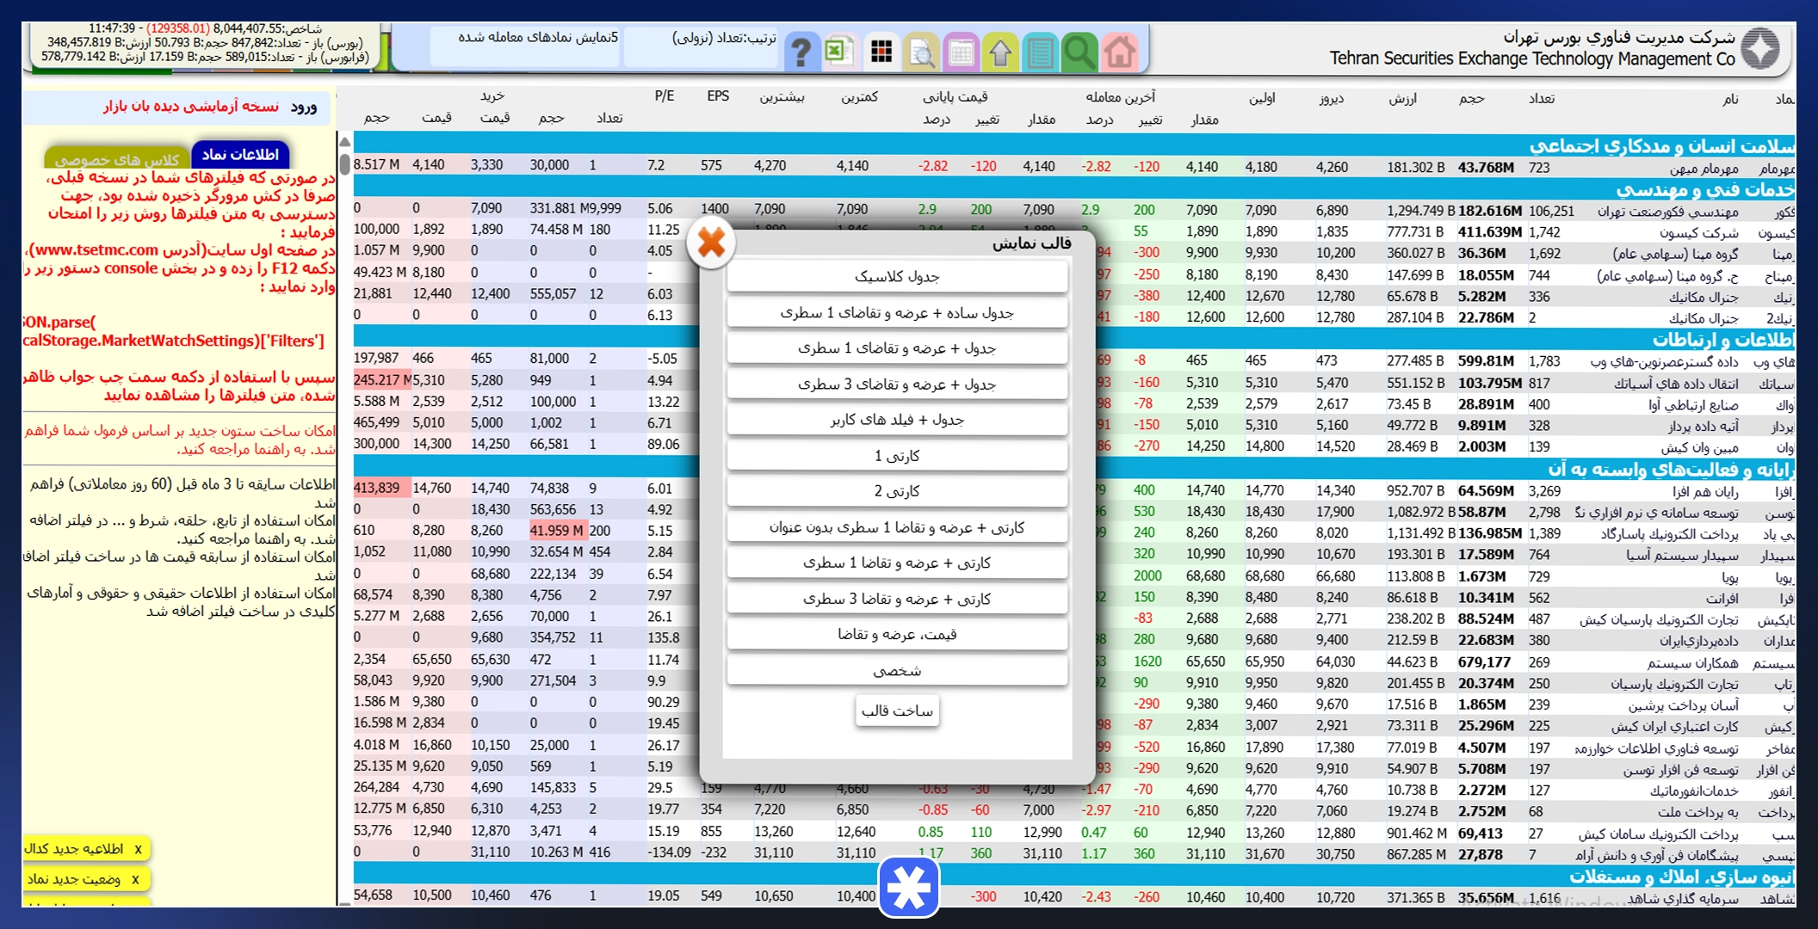Close the قالب نمایش dialog with orange X

click(712, 243)
